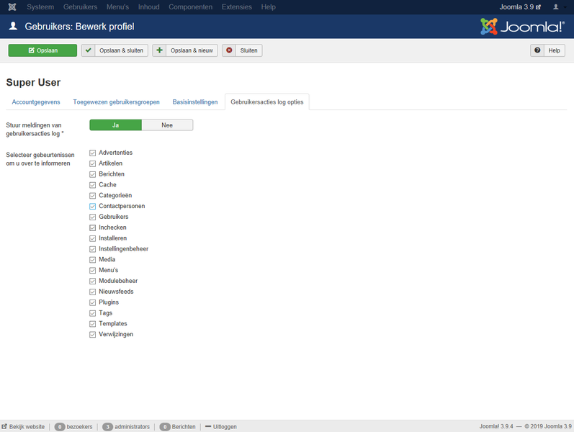Click the person icon beside Gebruikers: Bewerk profiel
Viewport: 574px width, 432px height.
pos(13,26)
